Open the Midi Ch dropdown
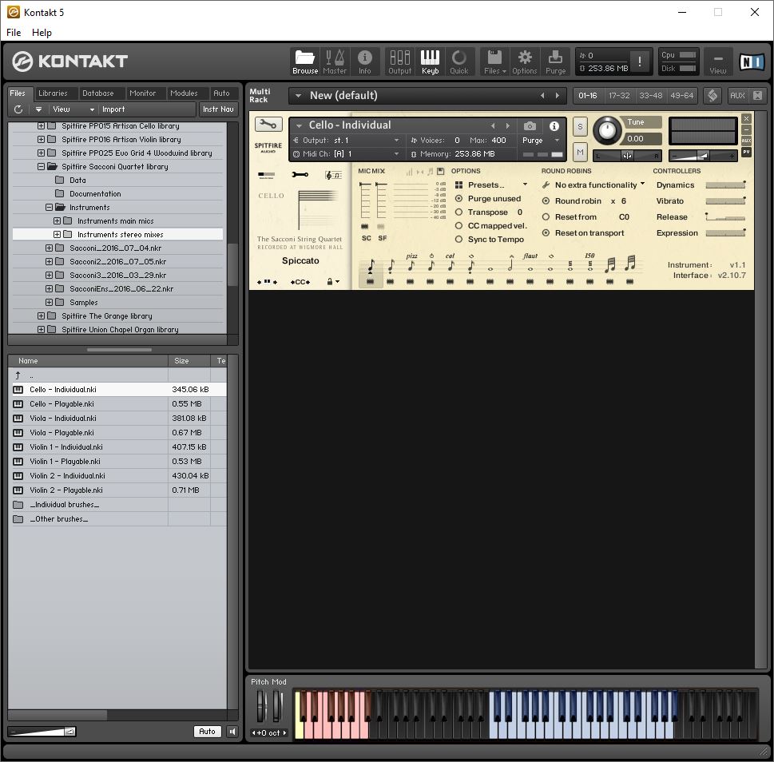Image resolution: width=774 pixels, height=762 pixels. [396, 154]
